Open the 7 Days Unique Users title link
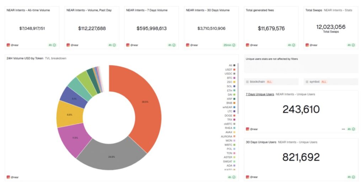Screen dimensions: 364x186 point(260,94)
